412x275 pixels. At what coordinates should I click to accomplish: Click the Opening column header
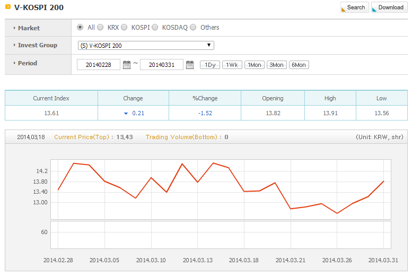pyautogui.click(x=273, y=98)
